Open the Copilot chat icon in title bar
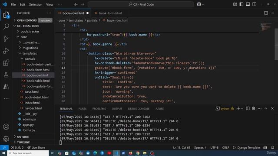Screen dimensions: 278x156 199,4
